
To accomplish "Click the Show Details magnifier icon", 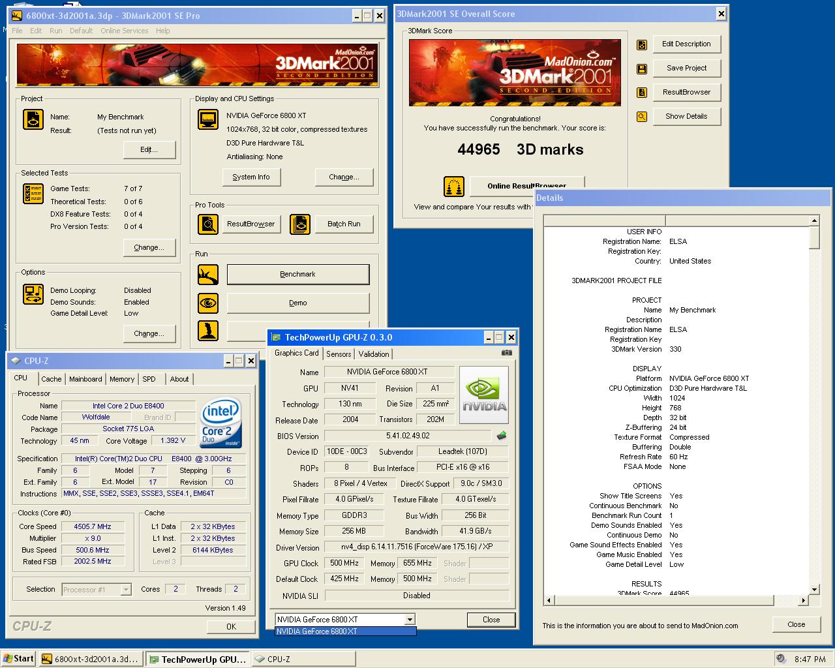I will click(x=642, y=117).
